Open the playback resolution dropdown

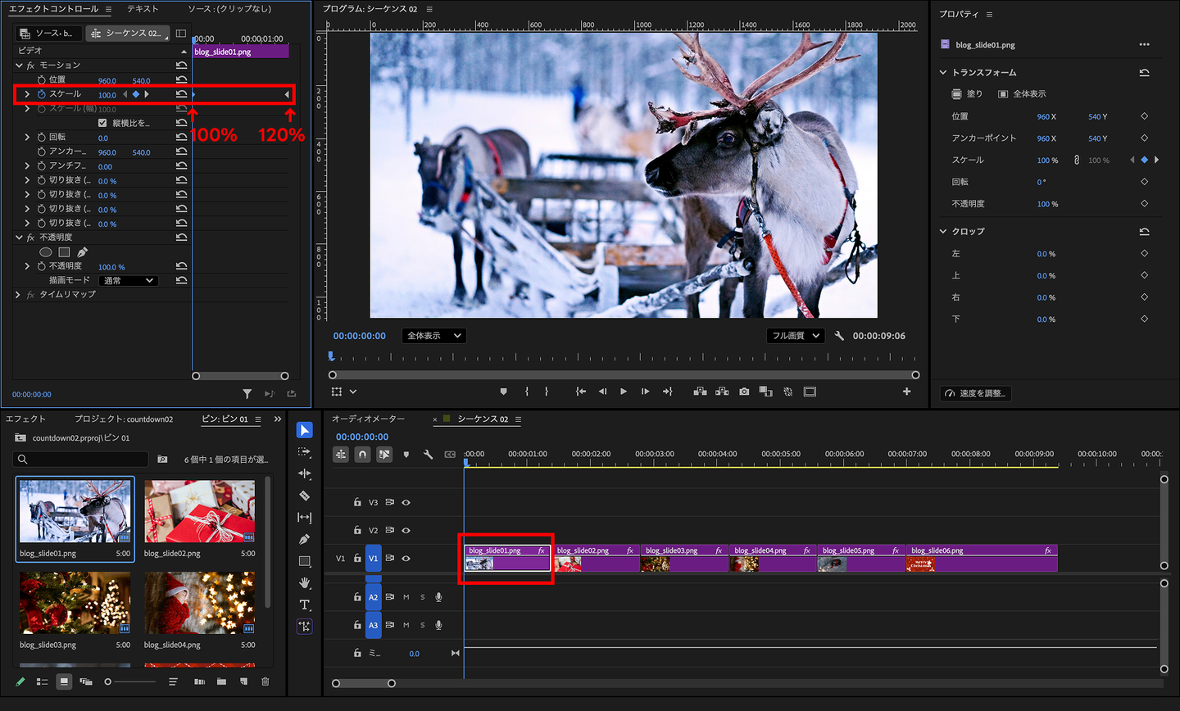(795, 336)
